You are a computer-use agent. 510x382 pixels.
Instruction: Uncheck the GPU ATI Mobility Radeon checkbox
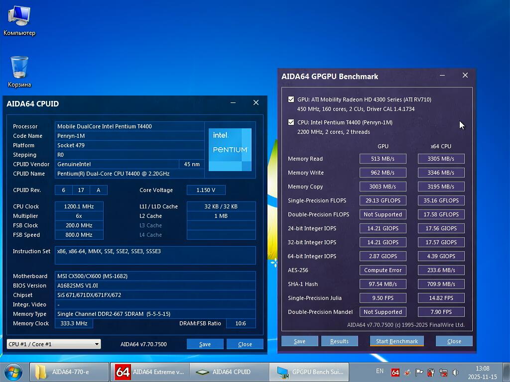click(291, 99)
